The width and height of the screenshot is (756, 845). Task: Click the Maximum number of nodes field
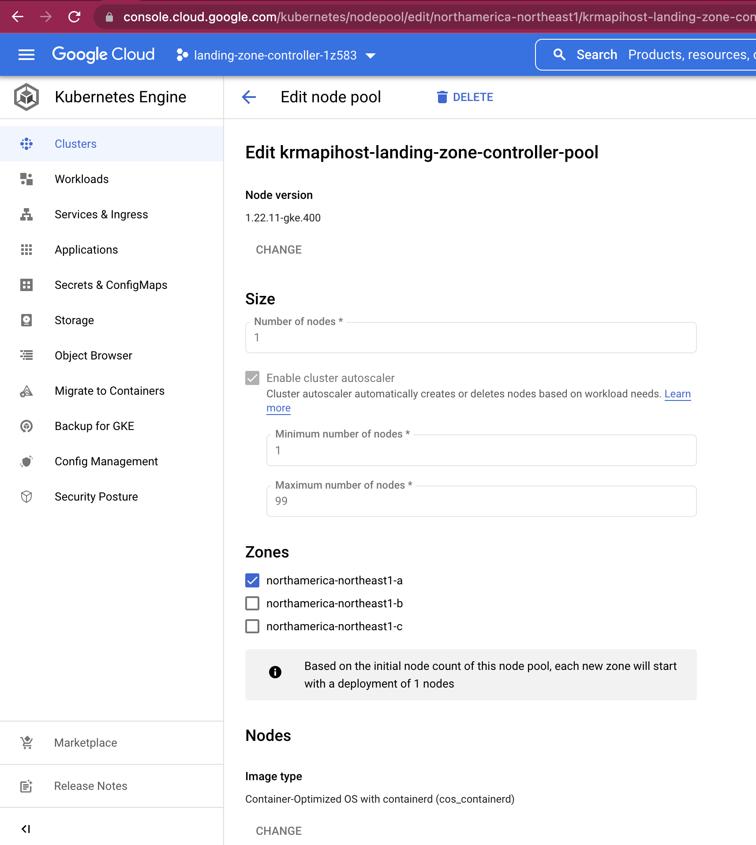[x=481, y=501]
